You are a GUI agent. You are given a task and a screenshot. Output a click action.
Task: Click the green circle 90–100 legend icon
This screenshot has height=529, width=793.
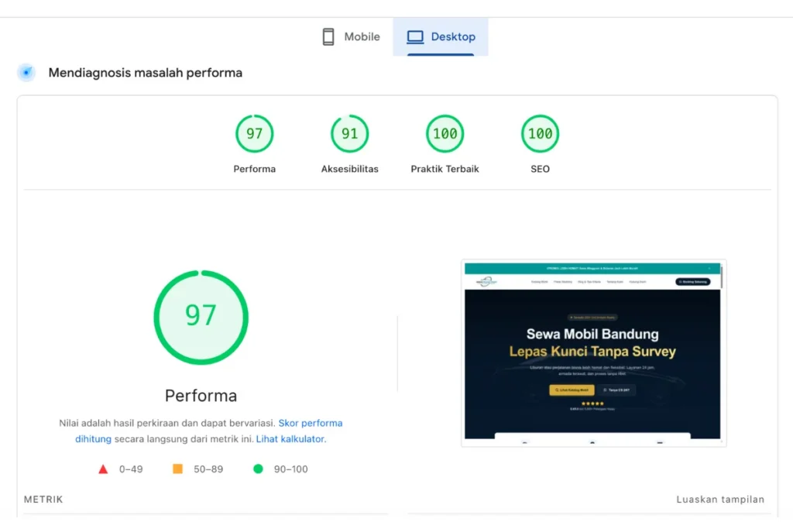click(x=258, y=469)
